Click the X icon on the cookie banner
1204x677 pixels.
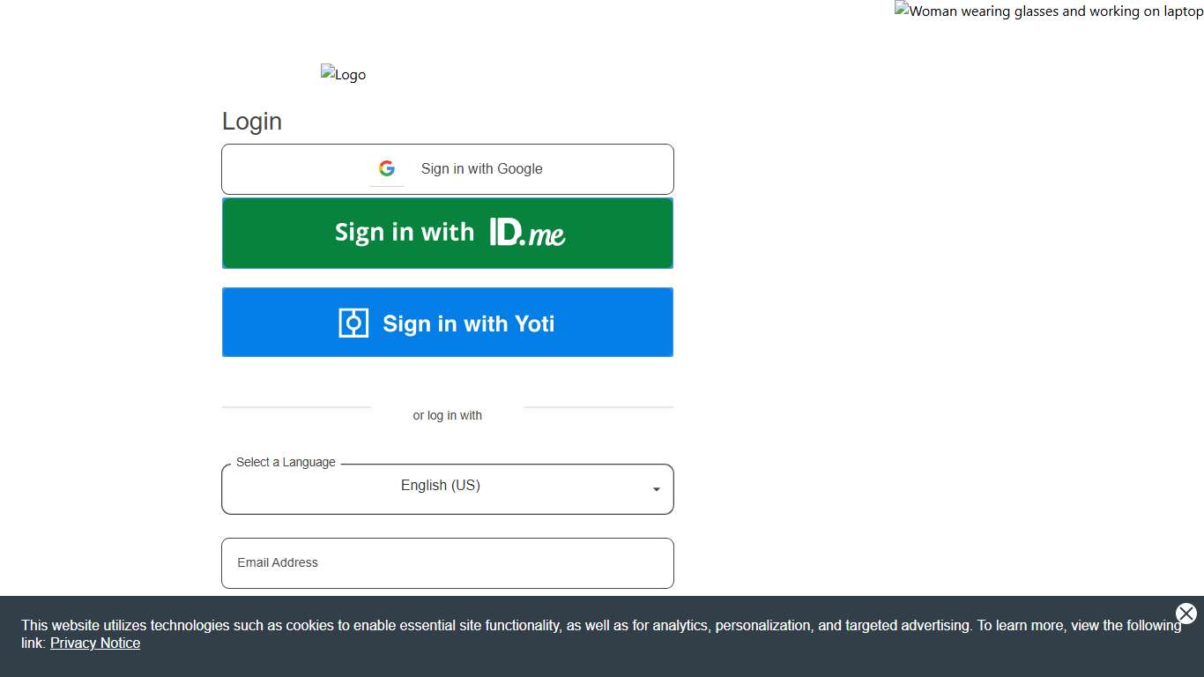tap(1185, 614)
